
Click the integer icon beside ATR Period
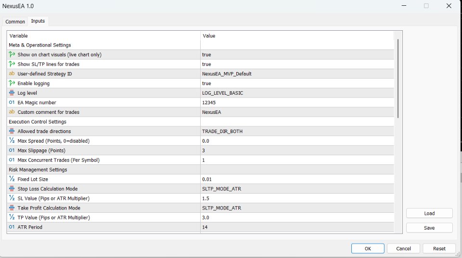tap(12, 227)
